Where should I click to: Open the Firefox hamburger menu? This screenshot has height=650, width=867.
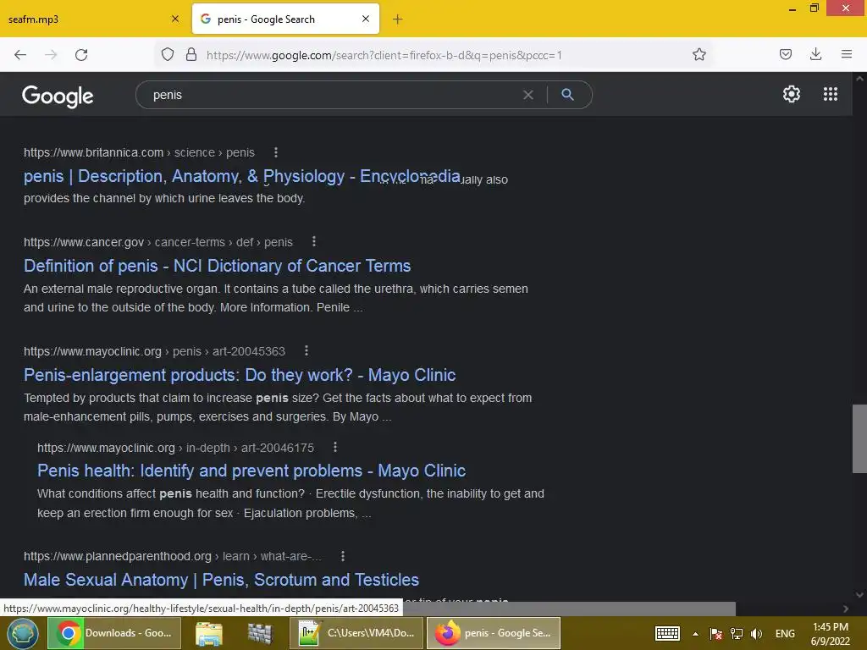pos(847,54)
